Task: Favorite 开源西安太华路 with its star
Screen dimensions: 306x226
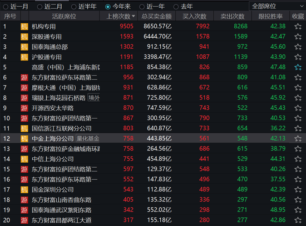Action: pyautogui.click(x=298, y=108)
